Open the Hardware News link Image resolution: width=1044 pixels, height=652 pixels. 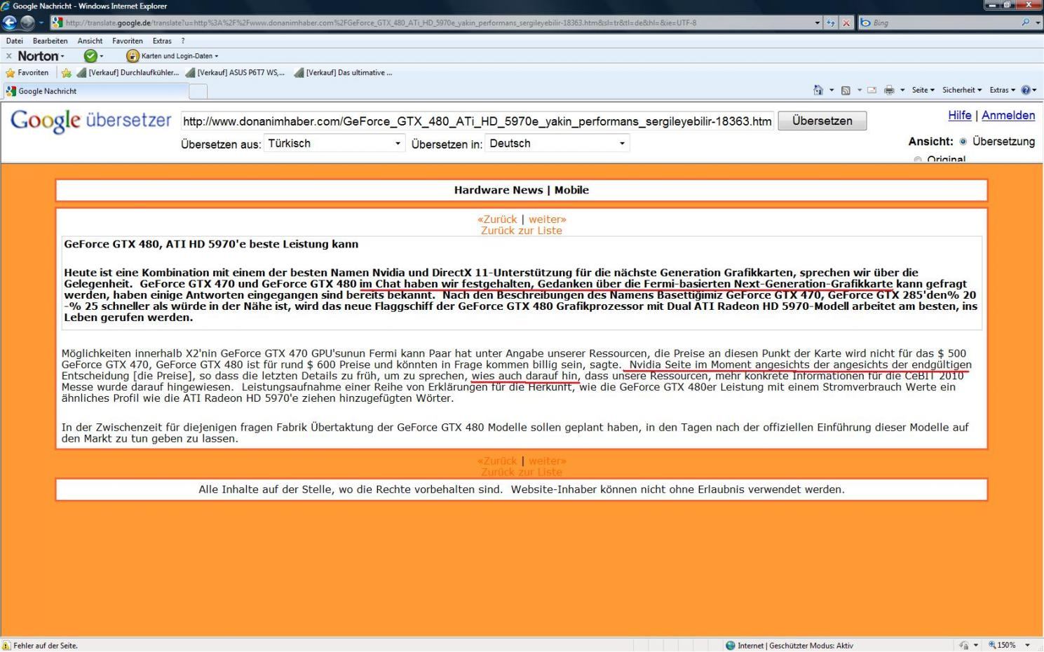pyautogui.click(x=499, y=190)
